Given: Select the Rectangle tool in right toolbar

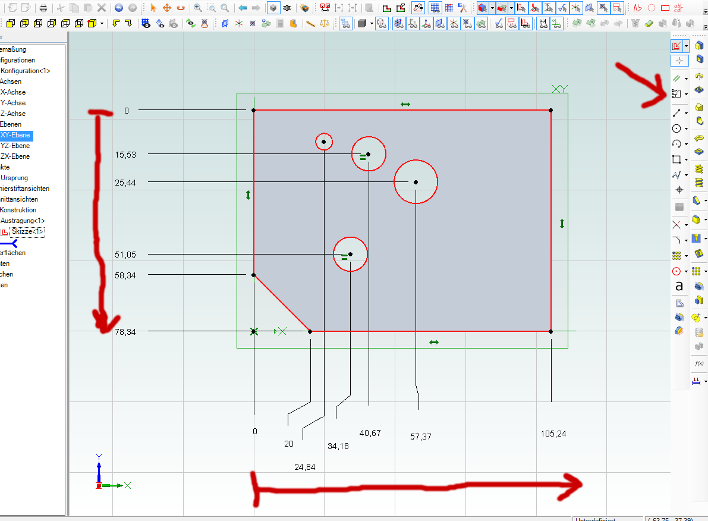Looking at the screenshot, I should (x=676, y=159).
